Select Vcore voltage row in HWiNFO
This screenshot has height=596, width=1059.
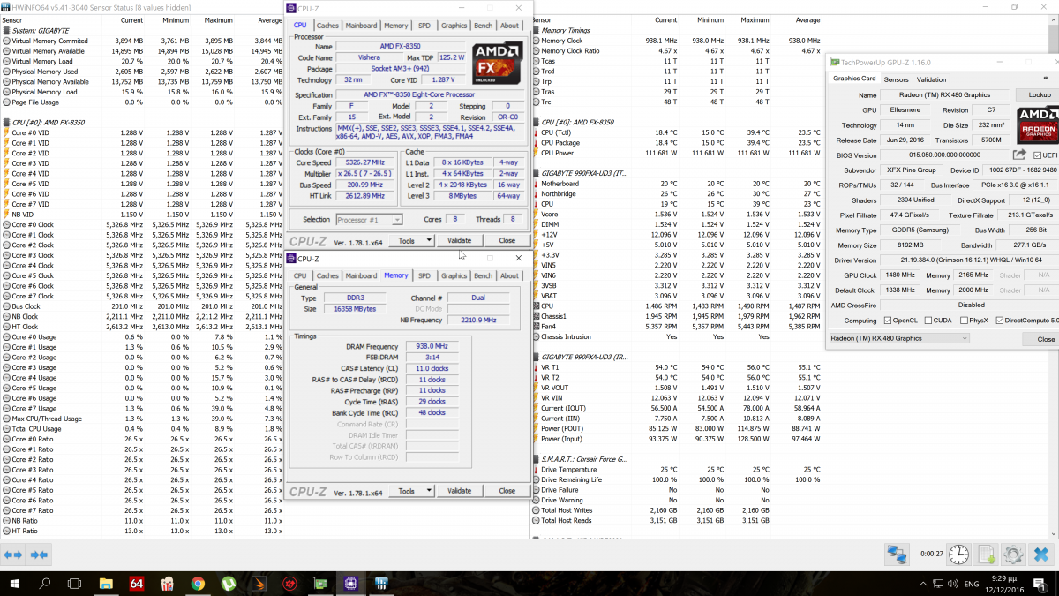(x=677, y=214)
